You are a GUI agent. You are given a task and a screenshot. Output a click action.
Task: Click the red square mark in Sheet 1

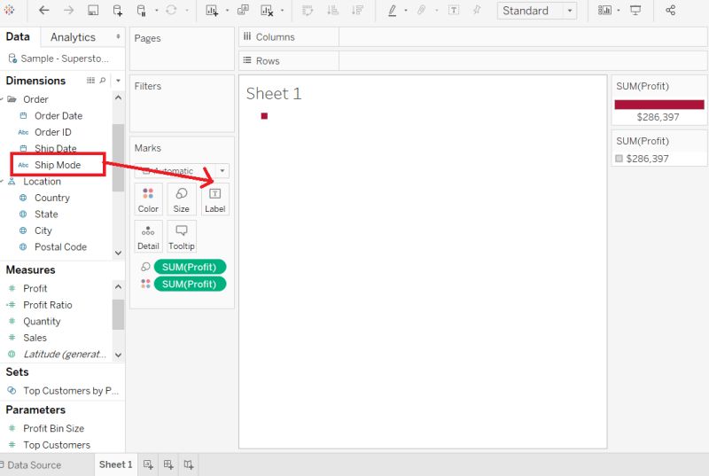click(264, 116)
